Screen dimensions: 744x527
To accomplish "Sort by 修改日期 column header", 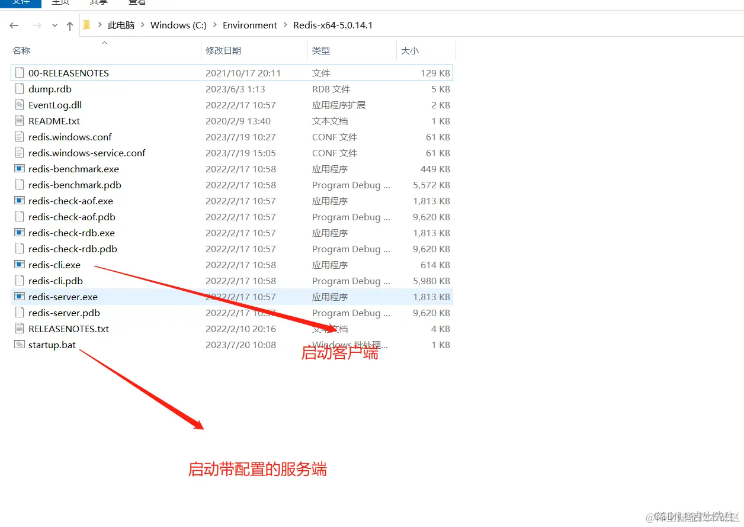I will 223,51.
